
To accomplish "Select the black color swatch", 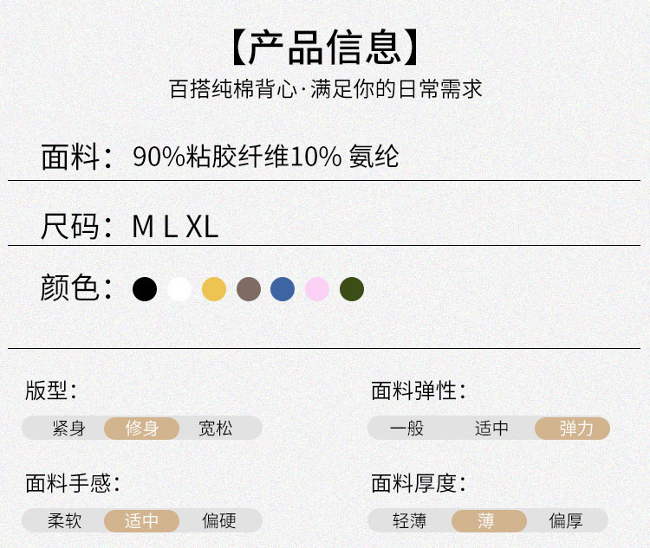I will pos(145,288).
